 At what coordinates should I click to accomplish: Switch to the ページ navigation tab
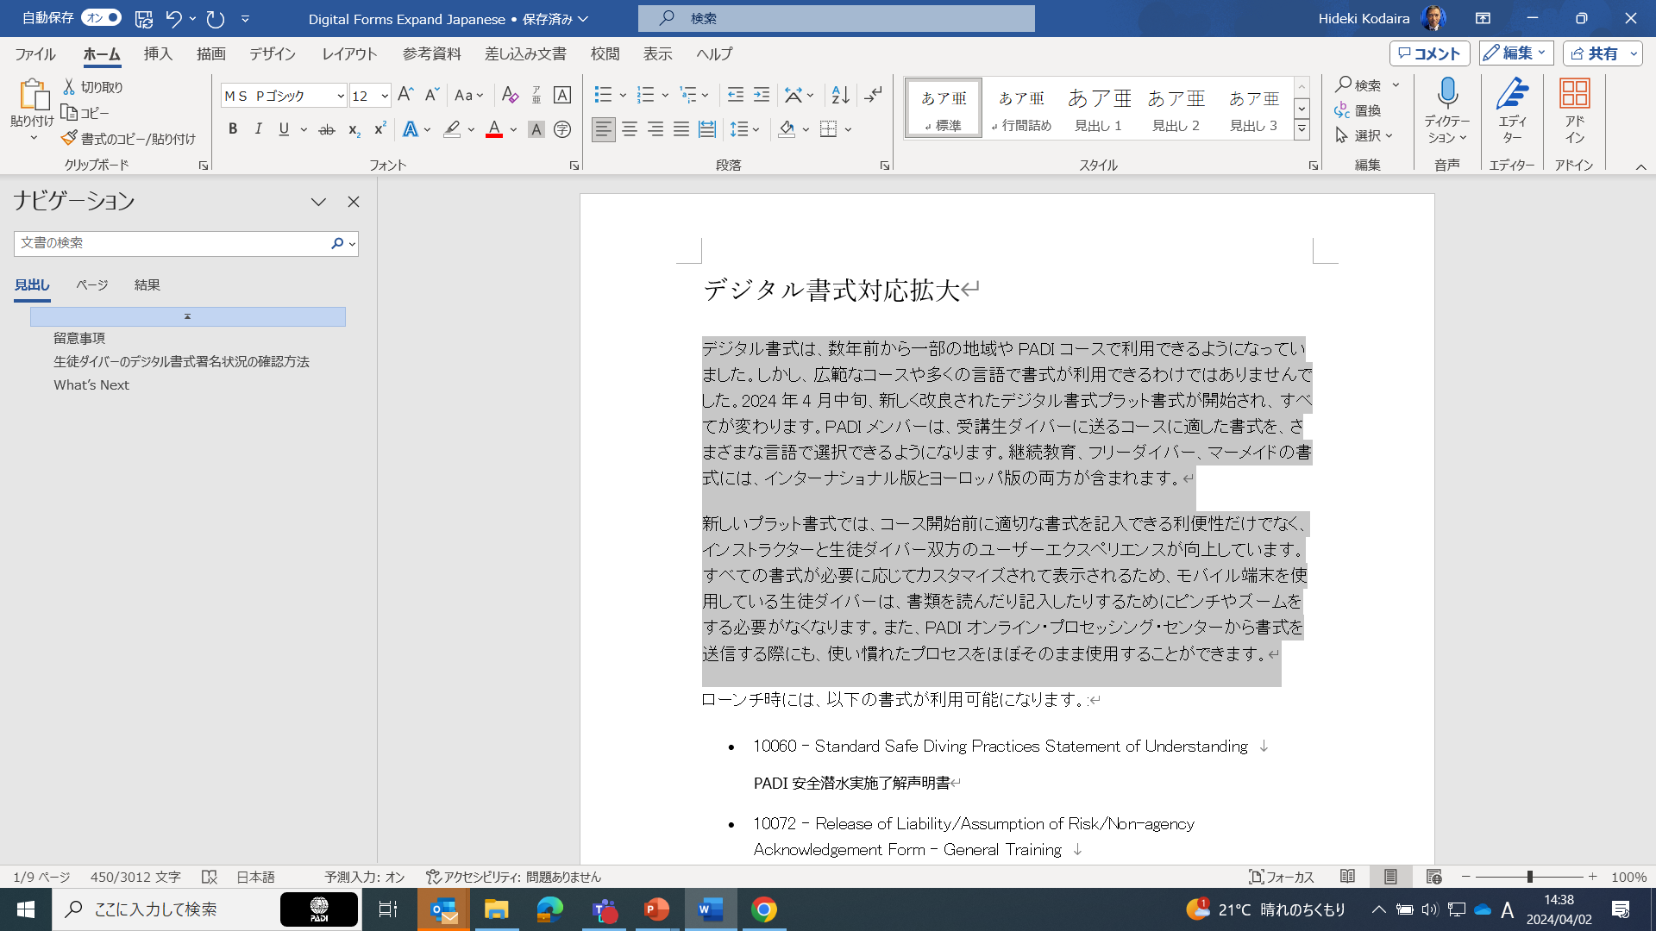(91, 284)
